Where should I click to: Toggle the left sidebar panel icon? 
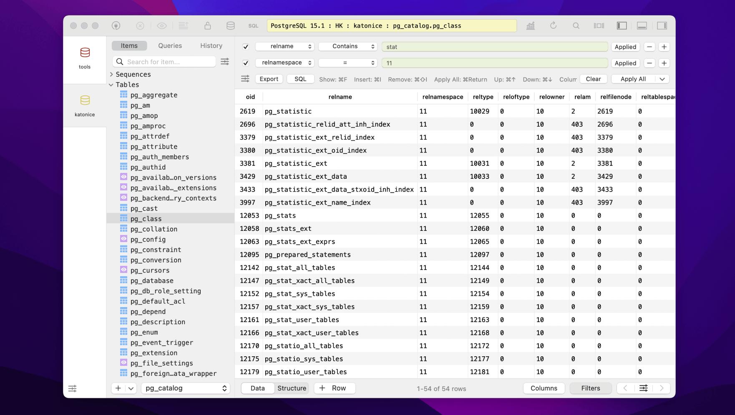pos(621,25)
